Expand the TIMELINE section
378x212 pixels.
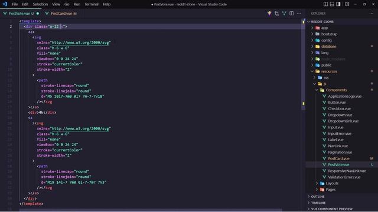pos(342,203)
